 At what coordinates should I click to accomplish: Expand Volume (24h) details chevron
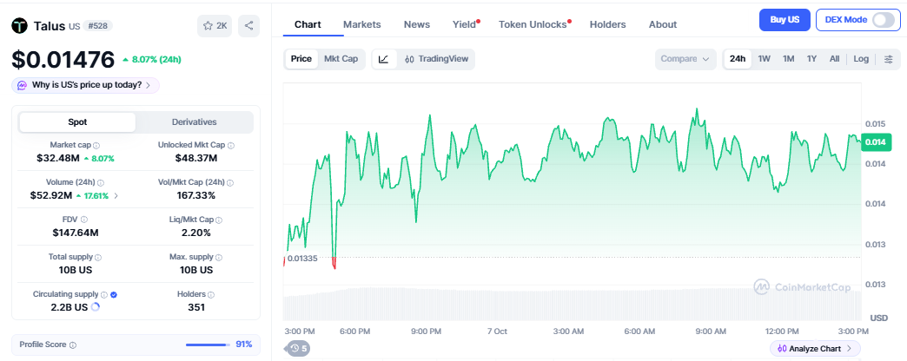tap(116, 196)
